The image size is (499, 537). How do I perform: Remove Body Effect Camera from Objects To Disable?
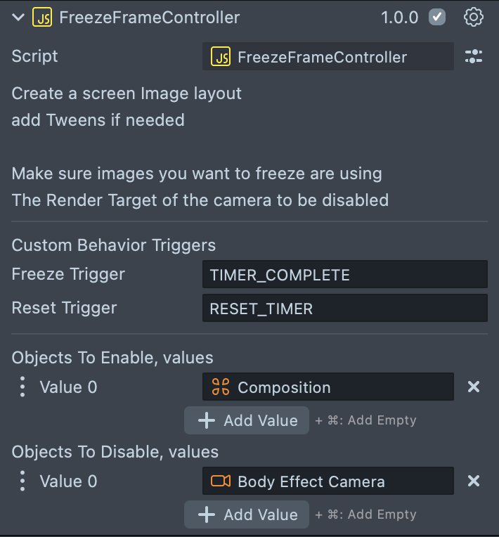coord(474,481)
